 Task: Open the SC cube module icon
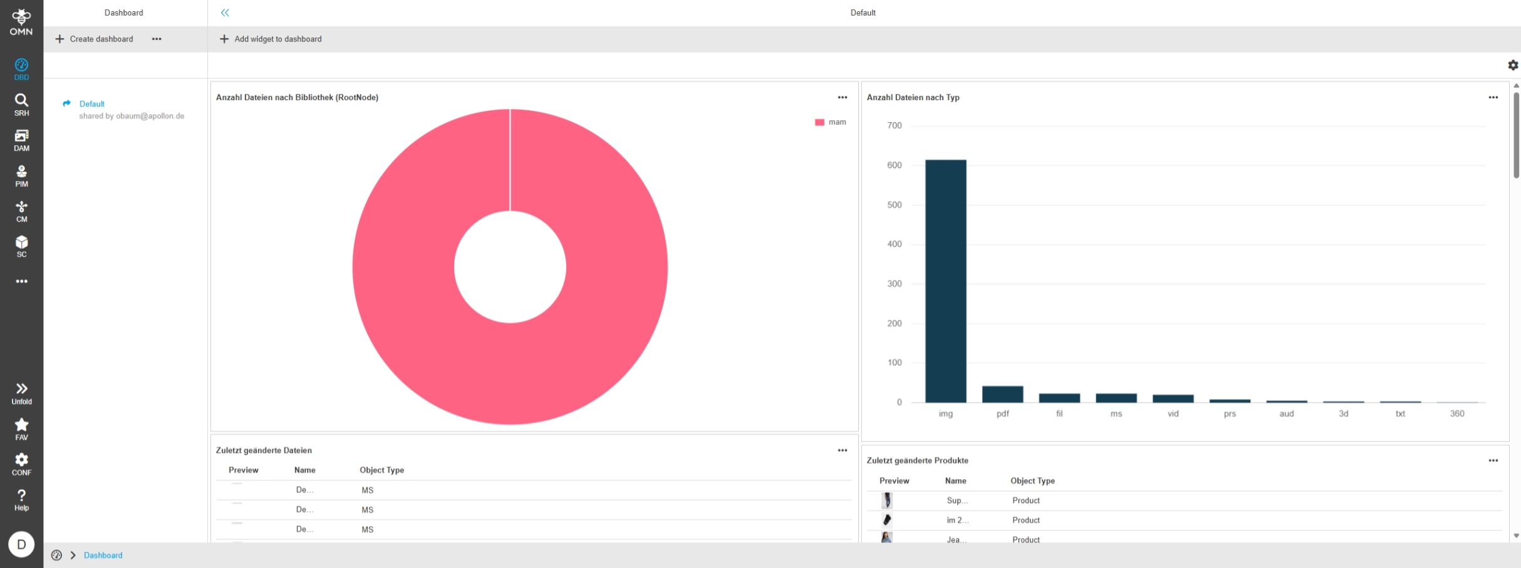coord(21,246)
